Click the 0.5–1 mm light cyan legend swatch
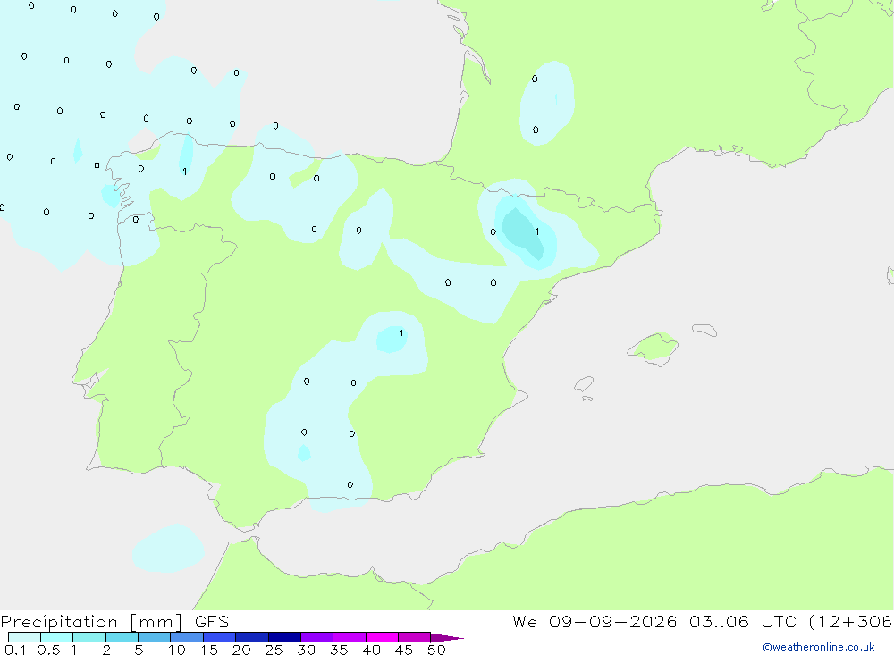 (x=56, y=637)
